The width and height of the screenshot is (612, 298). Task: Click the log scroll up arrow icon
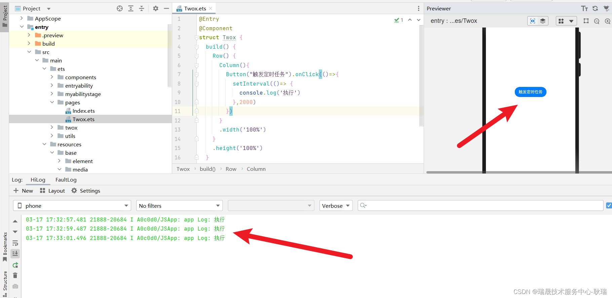15,221
